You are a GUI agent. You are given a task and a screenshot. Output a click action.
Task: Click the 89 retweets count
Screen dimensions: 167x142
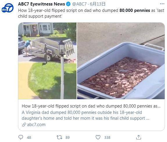67,137
